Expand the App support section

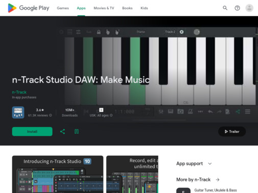click(x=194, y=163)
